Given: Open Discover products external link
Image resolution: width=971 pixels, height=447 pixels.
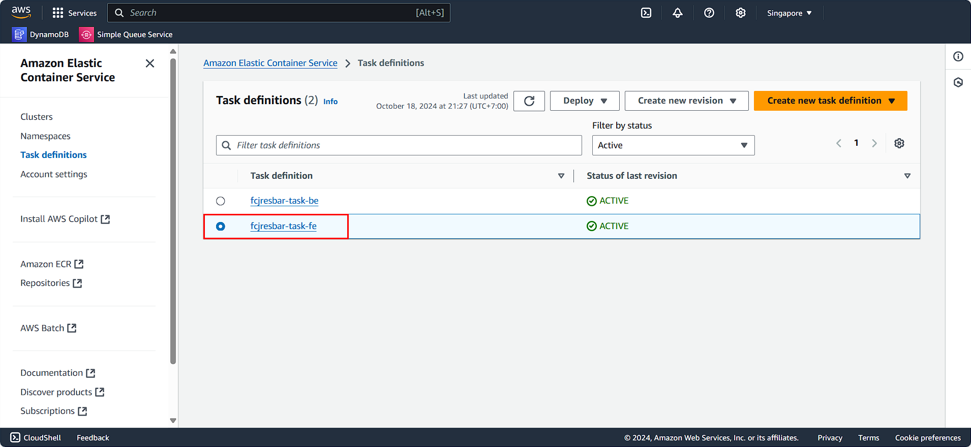Looking at the screenshot, I should pyautogui.click(x=63, y=392).
